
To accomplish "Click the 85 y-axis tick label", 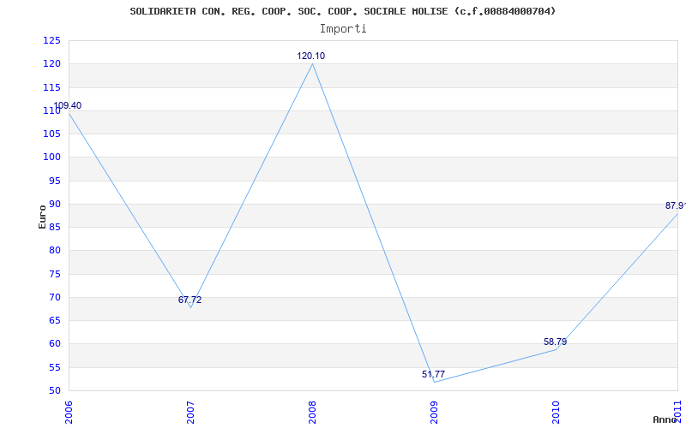I will click(x=55, y=228).
